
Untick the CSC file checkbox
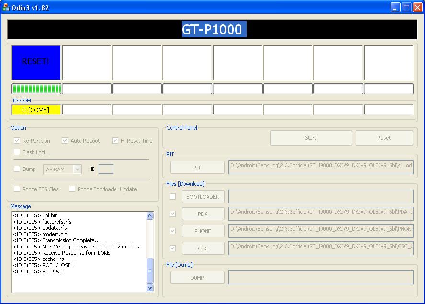coord(172,248)
